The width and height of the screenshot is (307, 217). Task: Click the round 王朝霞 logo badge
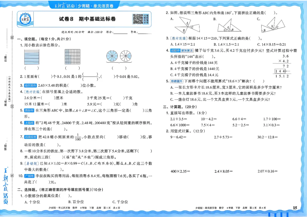(x=25, y=19)
